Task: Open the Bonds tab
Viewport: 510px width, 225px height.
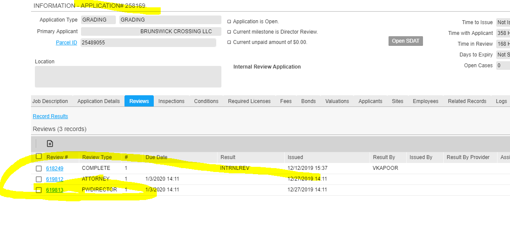Action: pyautogui.click(x=308, y=101)
